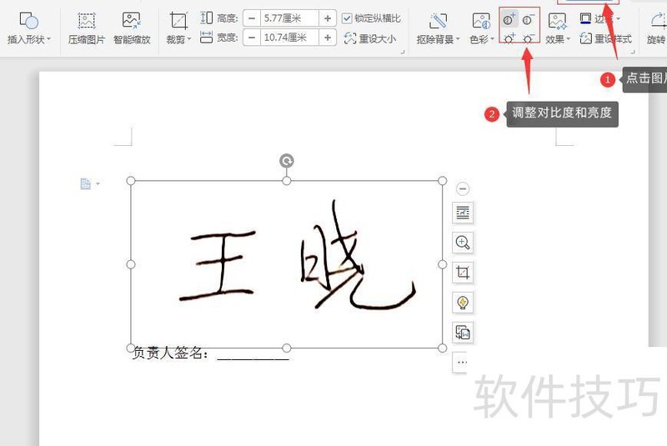Select the 裁剪 crop tool in ribbon
Screen dimensions: 667x446
point(178,27)
